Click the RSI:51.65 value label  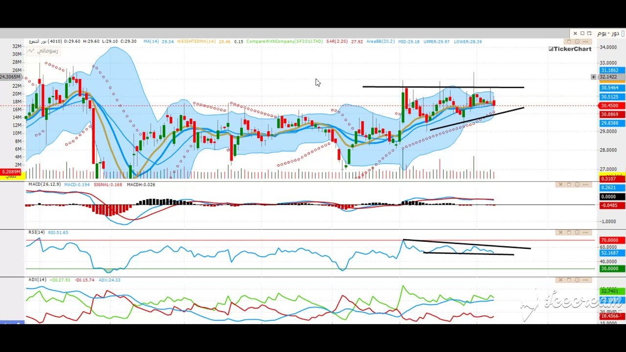(58, 232)
